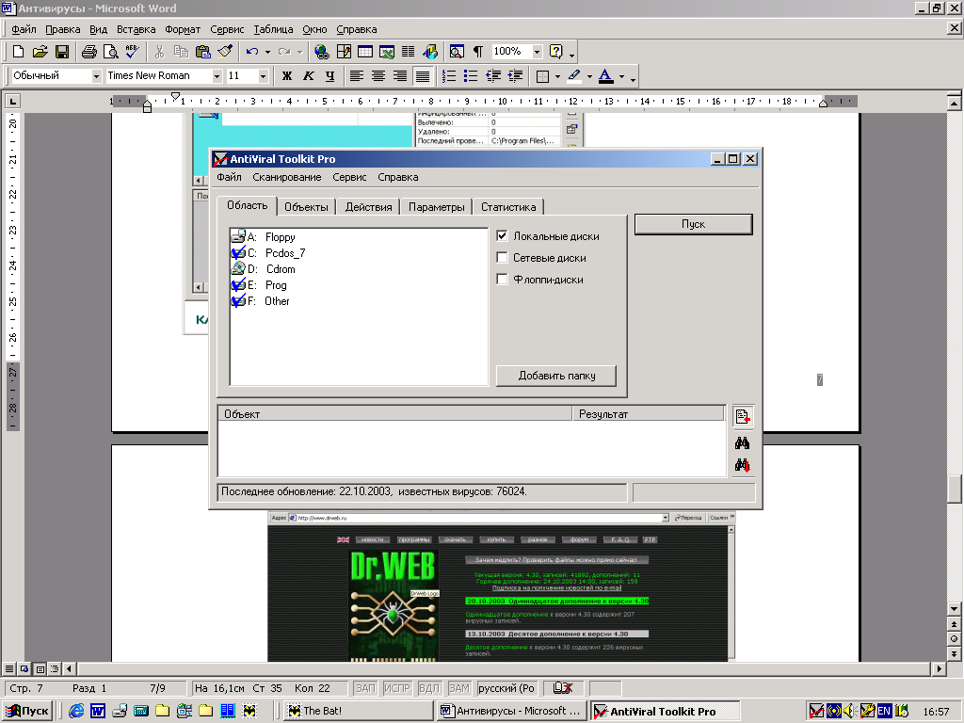964x723 pixels.
Task: Switch to the Статистика tab
Action: coord(508,207)
